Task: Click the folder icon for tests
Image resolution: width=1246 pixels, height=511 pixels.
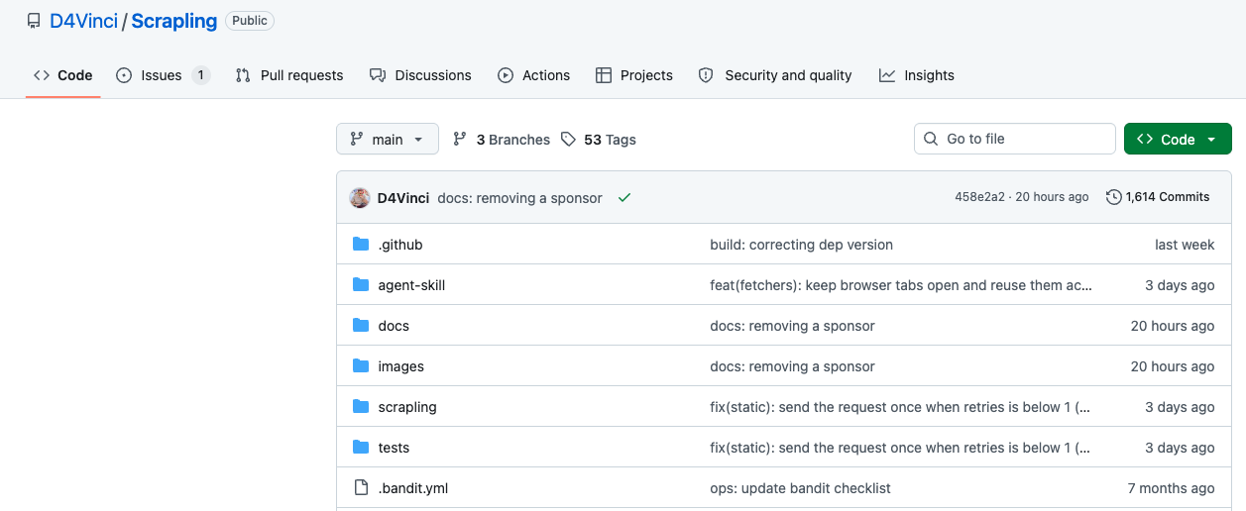Action: [x=361, y=448]
